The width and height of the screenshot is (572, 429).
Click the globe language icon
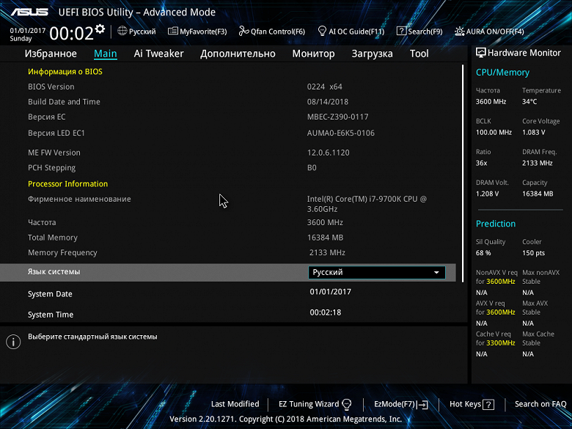point(122,31)
